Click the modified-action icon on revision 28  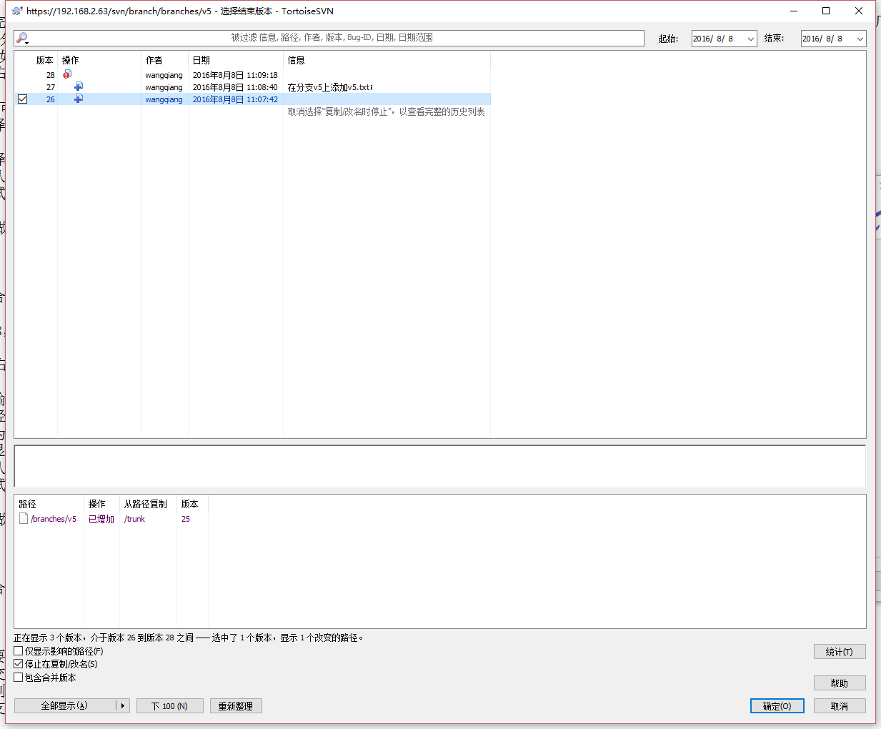point(67,74)
